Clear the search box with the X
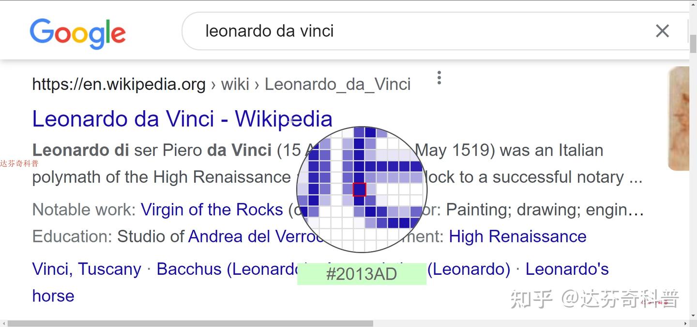This screenshot has width=697, height=327. point(662,31)
